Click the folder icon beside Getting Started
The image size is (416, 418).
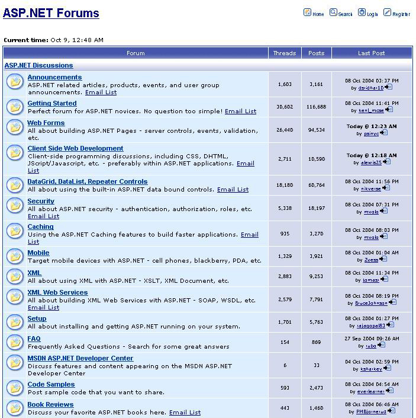(x=15, y=107)
